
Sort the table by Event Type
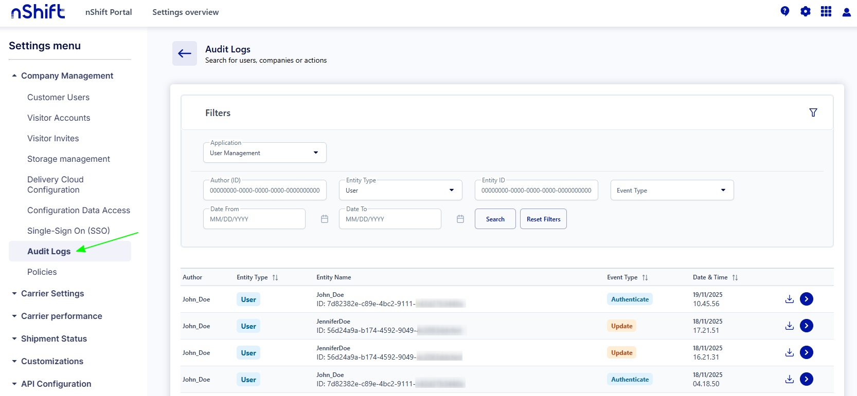(x=645, y=277)
